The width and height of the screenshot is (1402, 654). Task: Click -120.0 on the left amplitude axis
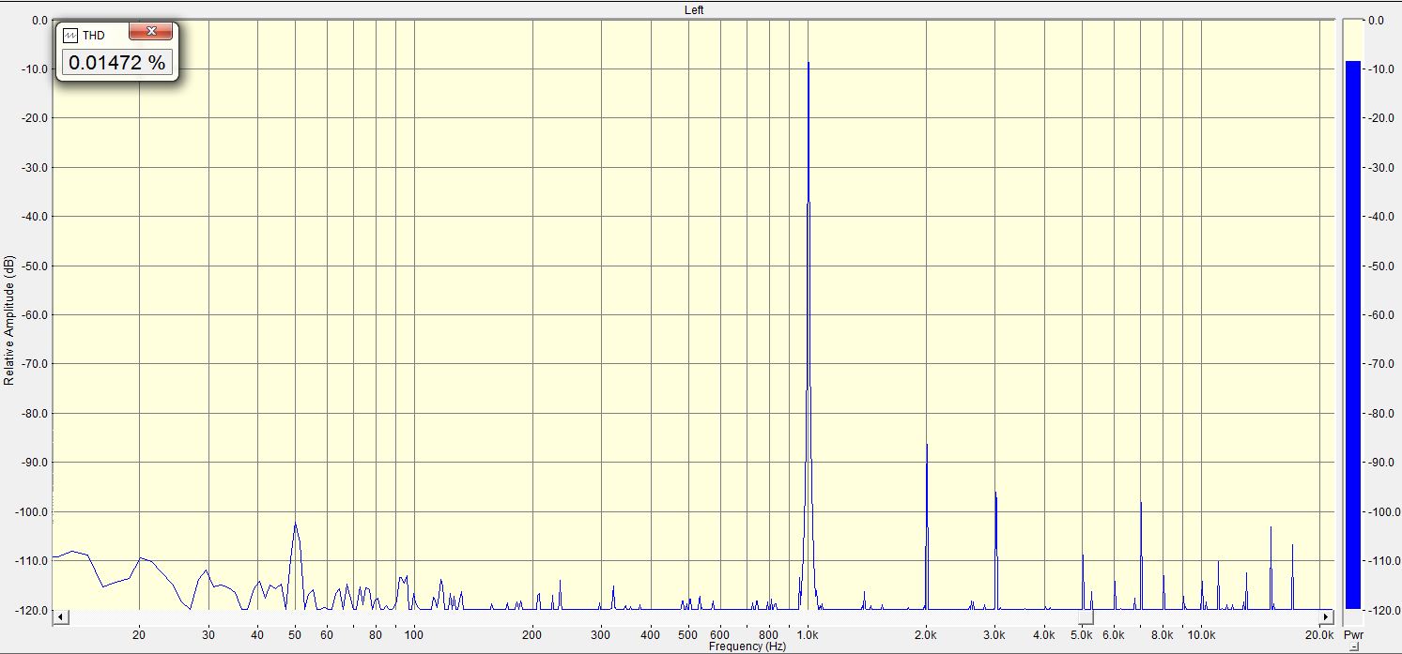click(31, 610)
